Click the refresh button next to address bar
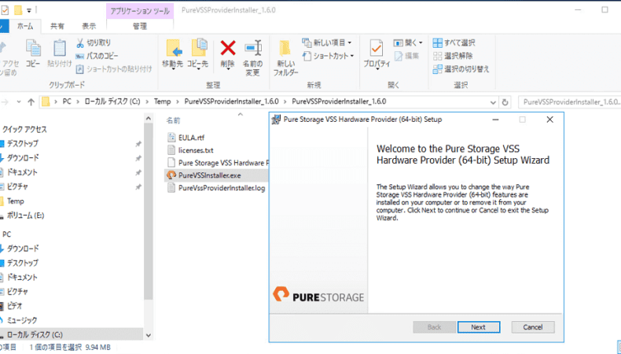 (x=505, y=102)
